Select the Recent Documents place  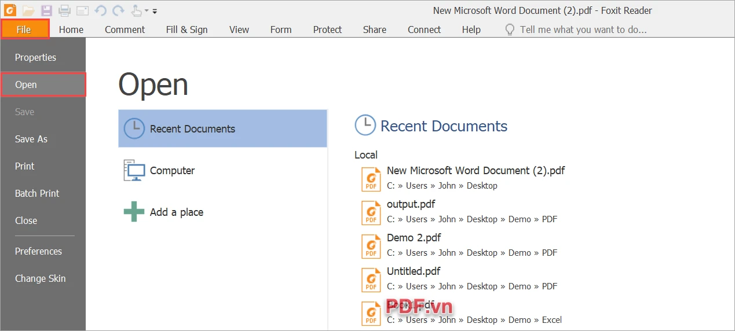tap(223, 128)
